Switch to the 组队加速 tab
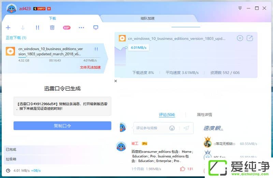 [x=148, y=18]
